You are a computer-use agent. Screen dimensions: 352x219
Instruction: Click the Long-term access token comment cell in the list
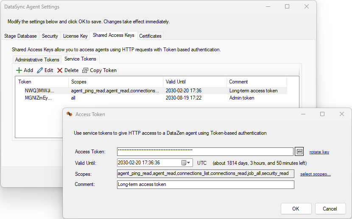[254, 91]
